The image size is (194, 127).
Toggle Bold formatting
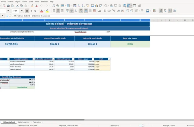pyautogui.click(x=27, y=11)
